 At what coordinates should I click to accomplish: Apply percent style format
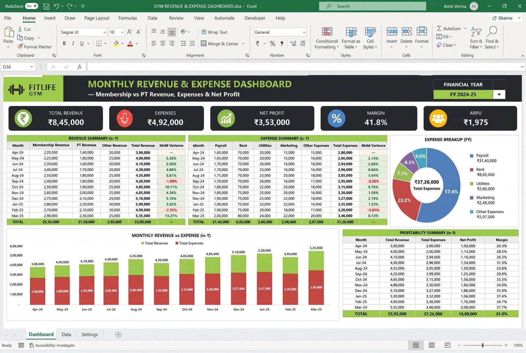click(x=273, y=43)
